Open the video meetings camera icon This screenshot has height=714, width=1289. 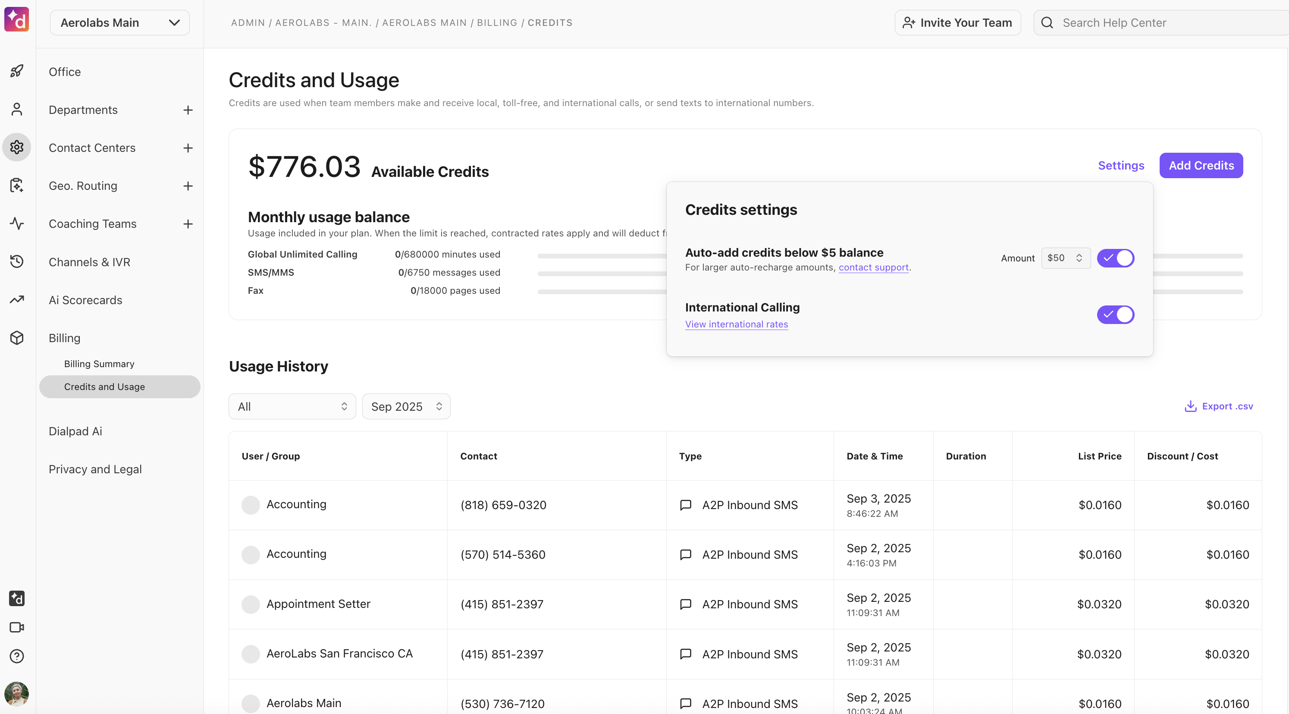(x=16, y=627)
